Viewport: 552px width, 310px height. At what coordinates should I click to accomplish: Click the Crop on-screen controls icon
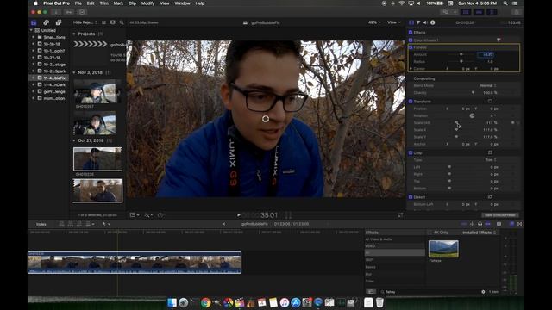490,152
